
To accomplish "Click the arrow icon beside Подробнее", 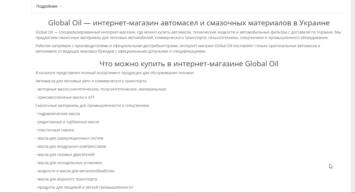I will (60, 6).
